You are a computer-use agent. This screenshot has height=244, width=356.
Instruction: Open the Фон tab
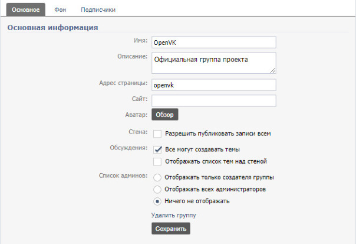tap(60, 10)
